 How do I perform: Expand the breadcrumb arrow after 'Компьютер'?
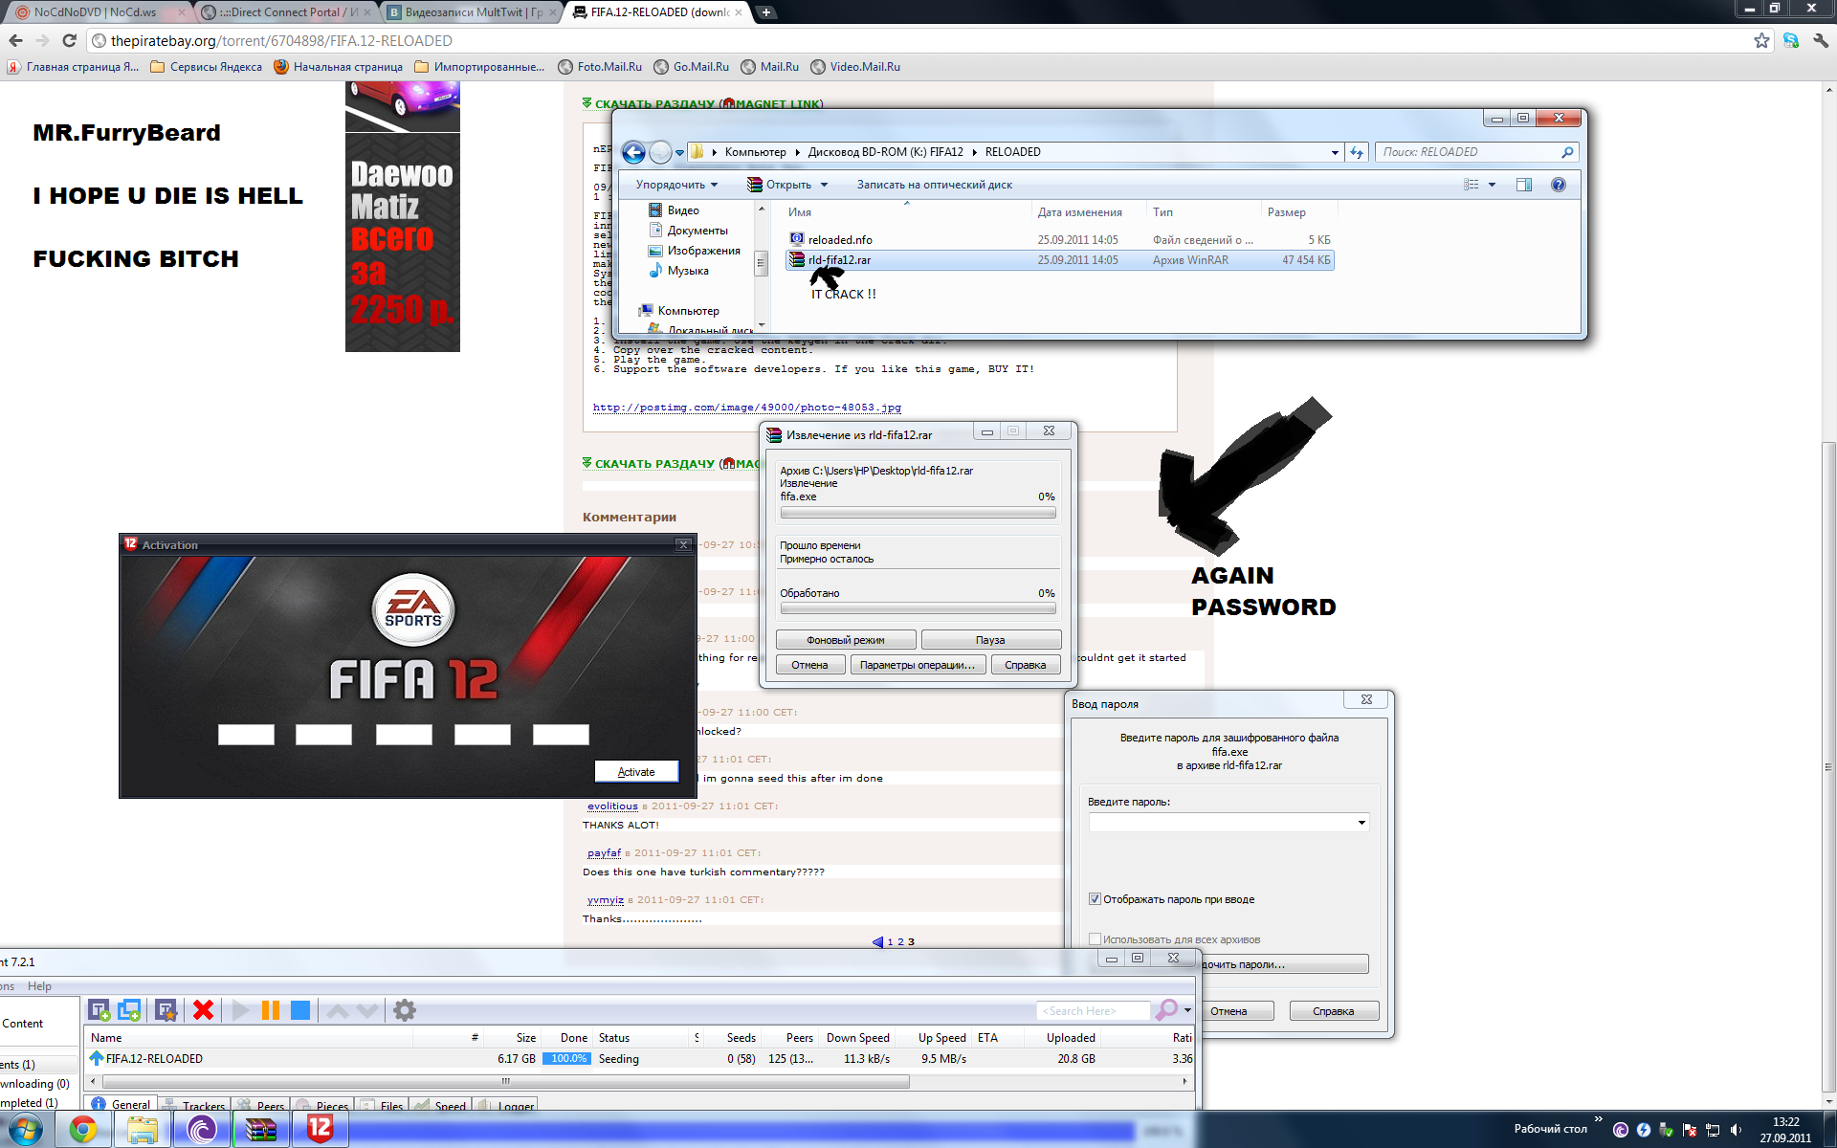tap(797, 152)
